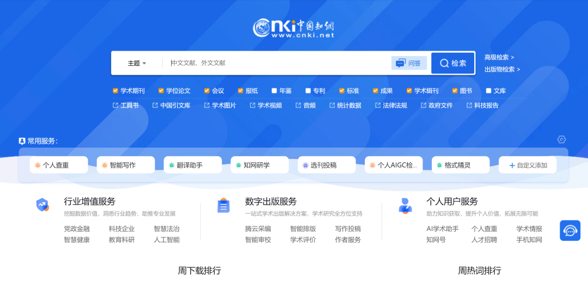Open 工具书 external link icon

click(x=115, y=106)
